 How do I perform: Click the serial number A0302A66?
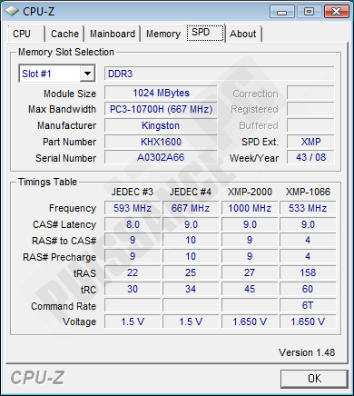click(x=161, y=157)
